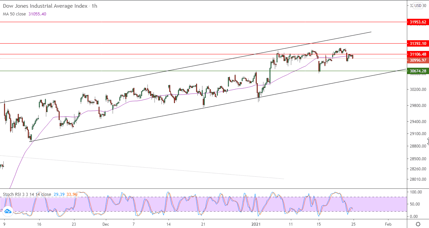
Task: Click the MA value 31055.40
Action: pos(38,14)
